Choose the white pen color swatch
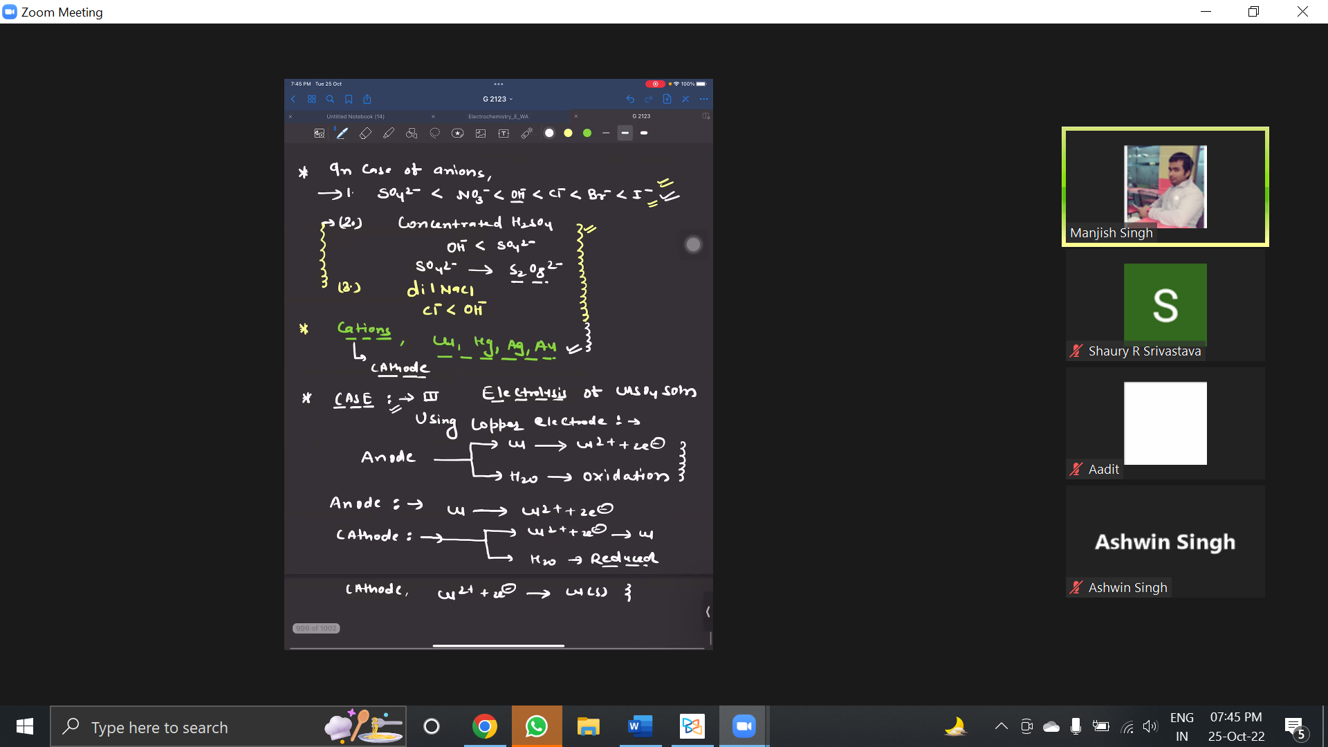 [549, 133]
